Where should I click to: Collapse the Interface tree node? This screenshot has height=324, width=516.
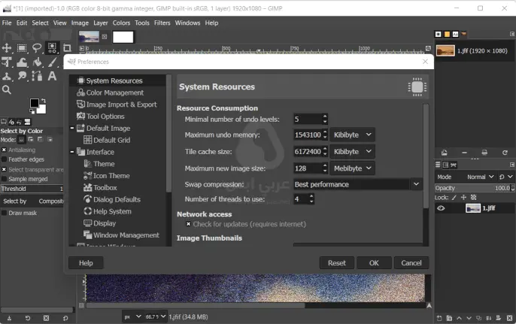pos(73,152)
